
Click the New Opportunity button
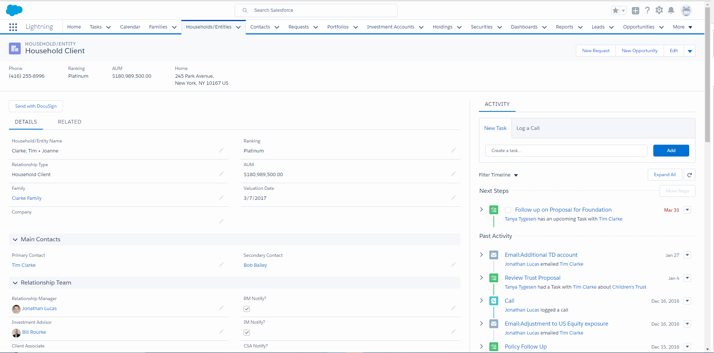[640, 51]
